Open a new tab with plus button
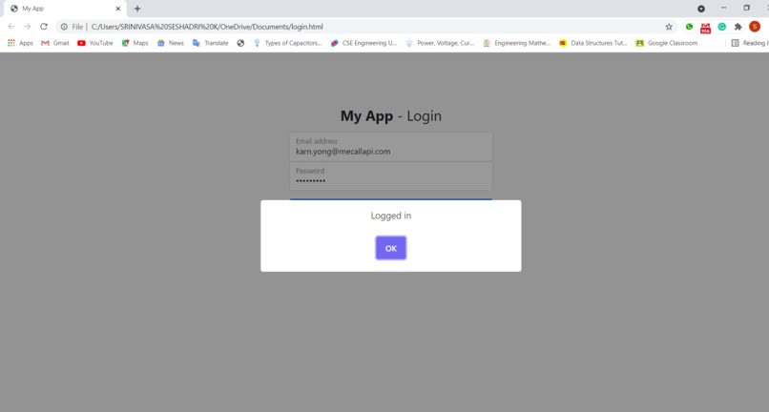This screenshot has height=412, width=769. pos(137,9)
